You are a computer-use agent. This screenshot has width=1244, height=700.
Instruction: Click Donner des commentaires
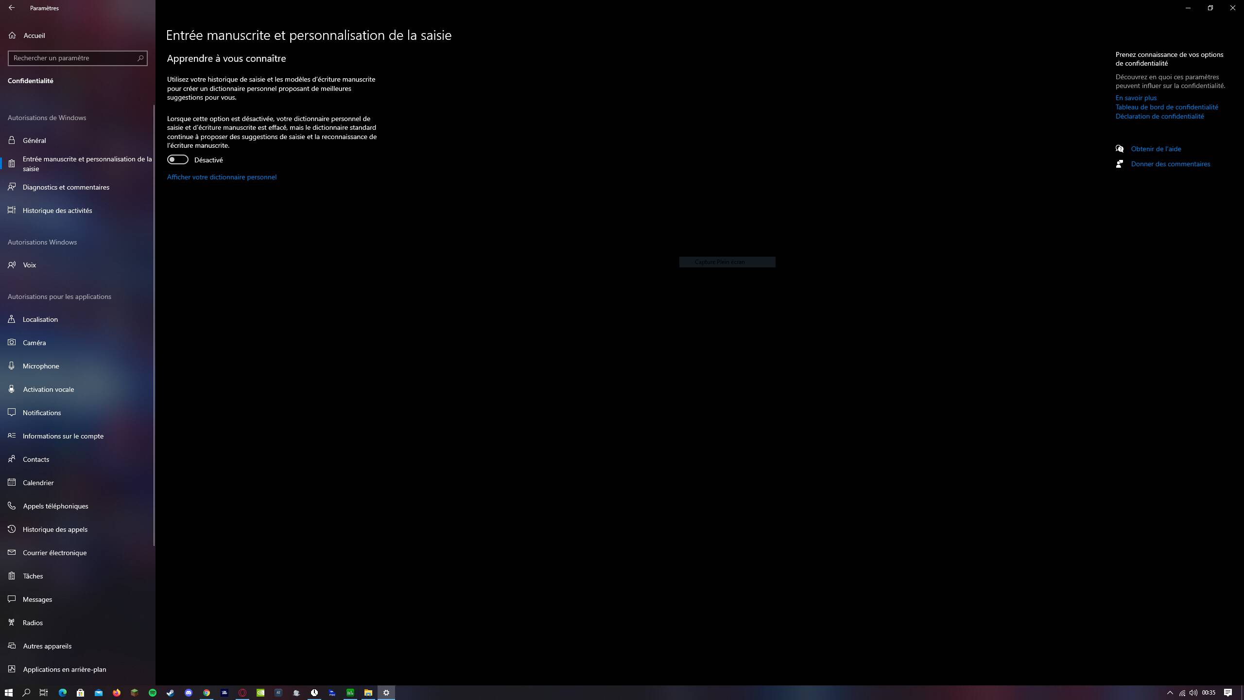pos(1170,164)
